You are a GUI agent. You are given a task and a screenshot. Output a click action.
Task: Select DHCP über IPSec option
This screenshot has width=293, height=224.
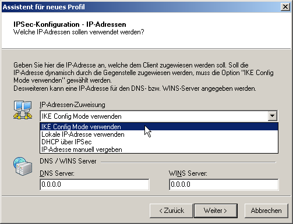click(159, 142)
